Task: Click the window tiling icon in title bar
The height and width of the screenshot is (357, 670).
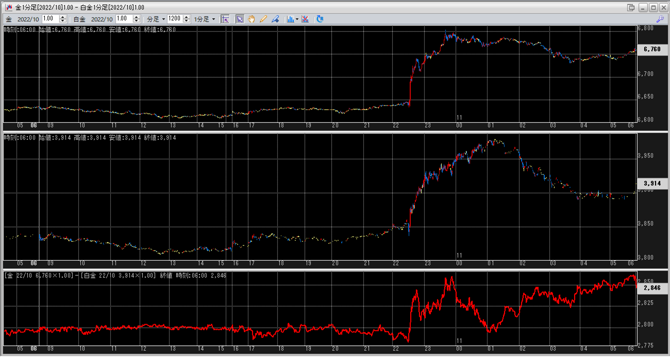Action: tap(631, 7)
